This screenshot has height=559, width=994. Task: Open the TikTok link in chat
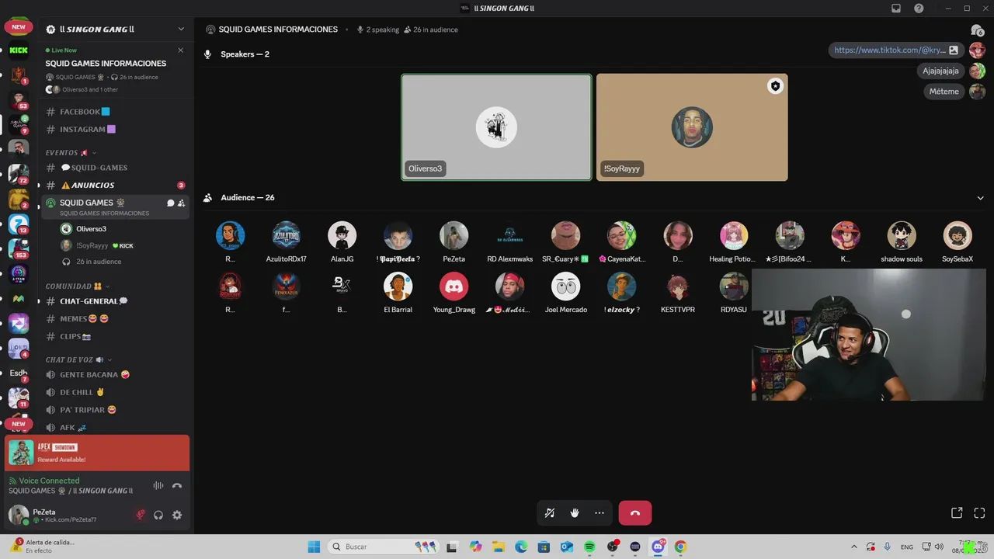coord(890,50)
